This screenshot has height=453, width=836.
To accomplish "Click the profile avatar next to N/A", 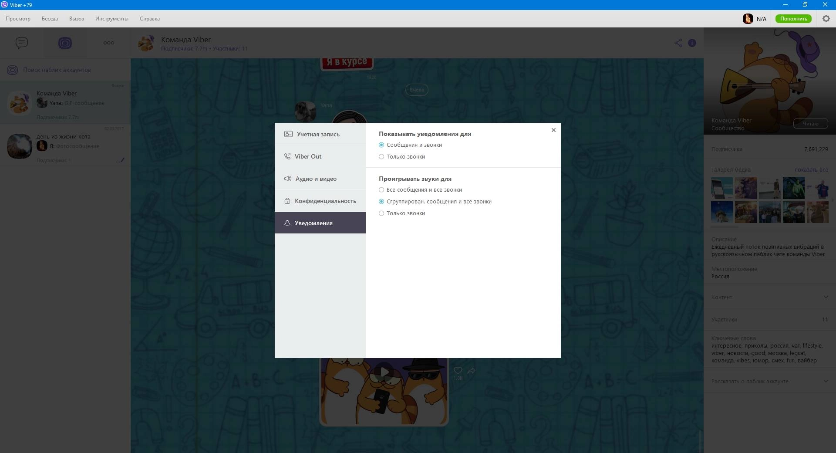I will click(748, 19).
